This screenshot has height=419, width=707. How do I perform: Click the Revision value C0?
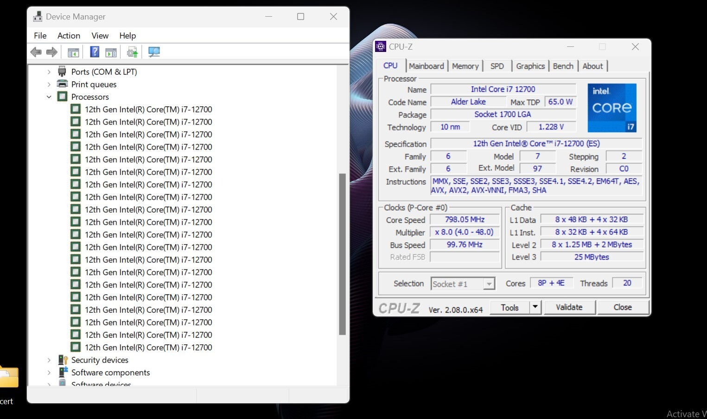click(624, 169)
